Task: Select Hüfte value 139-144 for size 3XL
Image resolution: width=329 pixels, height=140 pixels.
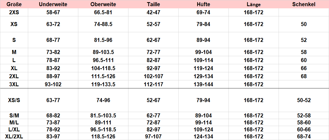Action: coord(203,84)
